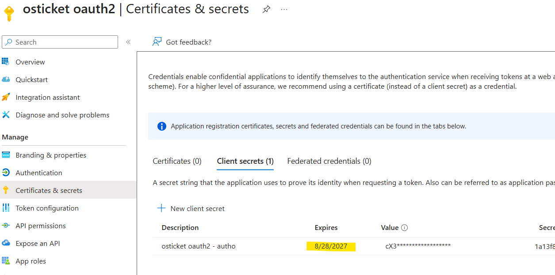Viewport: 555px width, 275px height.
Task: Click the Token configuration bars icon
Action: [x=6, y=208]
